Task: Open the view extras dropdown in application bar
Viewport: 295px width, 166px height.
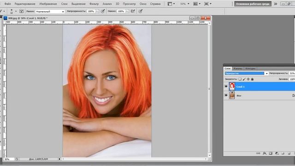Action: click(x=171, y=4)
